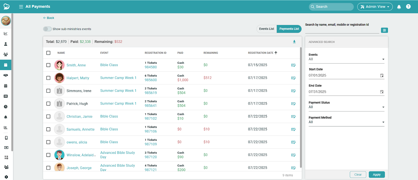
Task: Open the handshake sidebar icon
Action: [6, 75]
